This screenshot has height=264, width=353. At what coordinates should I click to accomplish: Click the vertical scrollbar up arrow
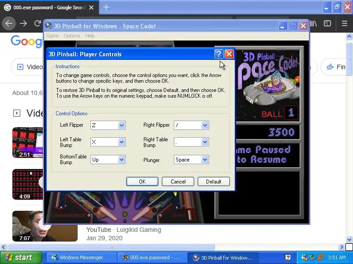349,36
